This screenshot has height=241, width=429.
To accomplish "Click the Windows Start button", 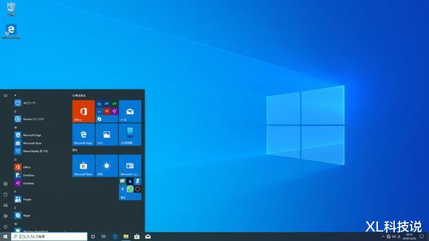I will point(5,236).
